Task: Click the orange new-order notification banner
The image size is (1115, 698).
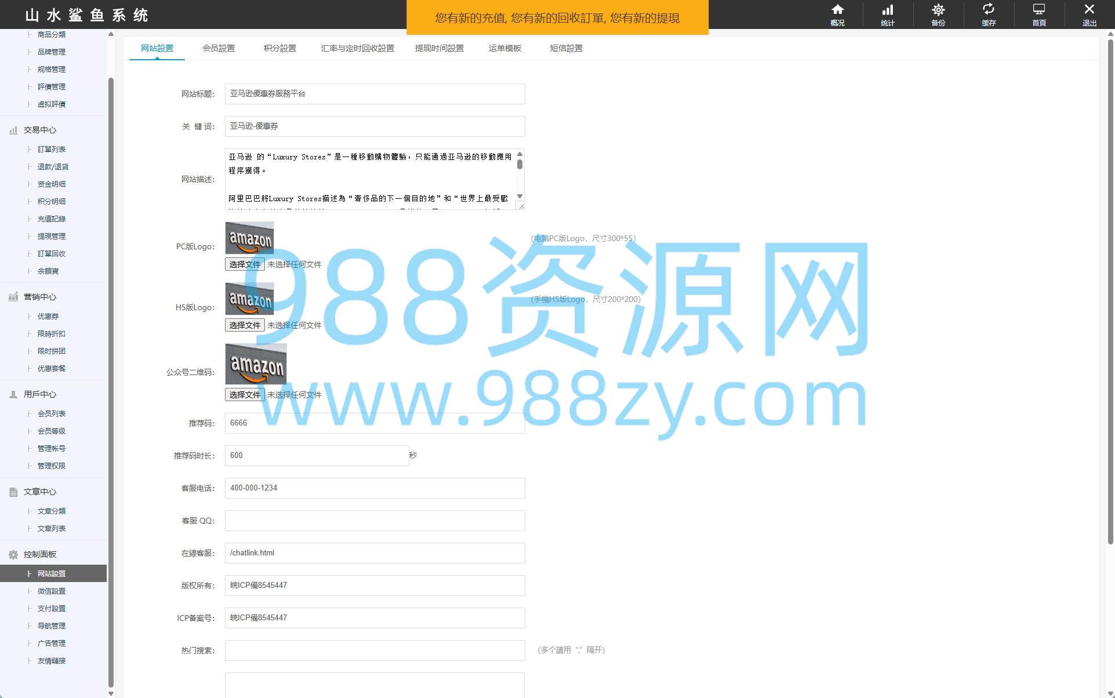Action: (557, 18)
